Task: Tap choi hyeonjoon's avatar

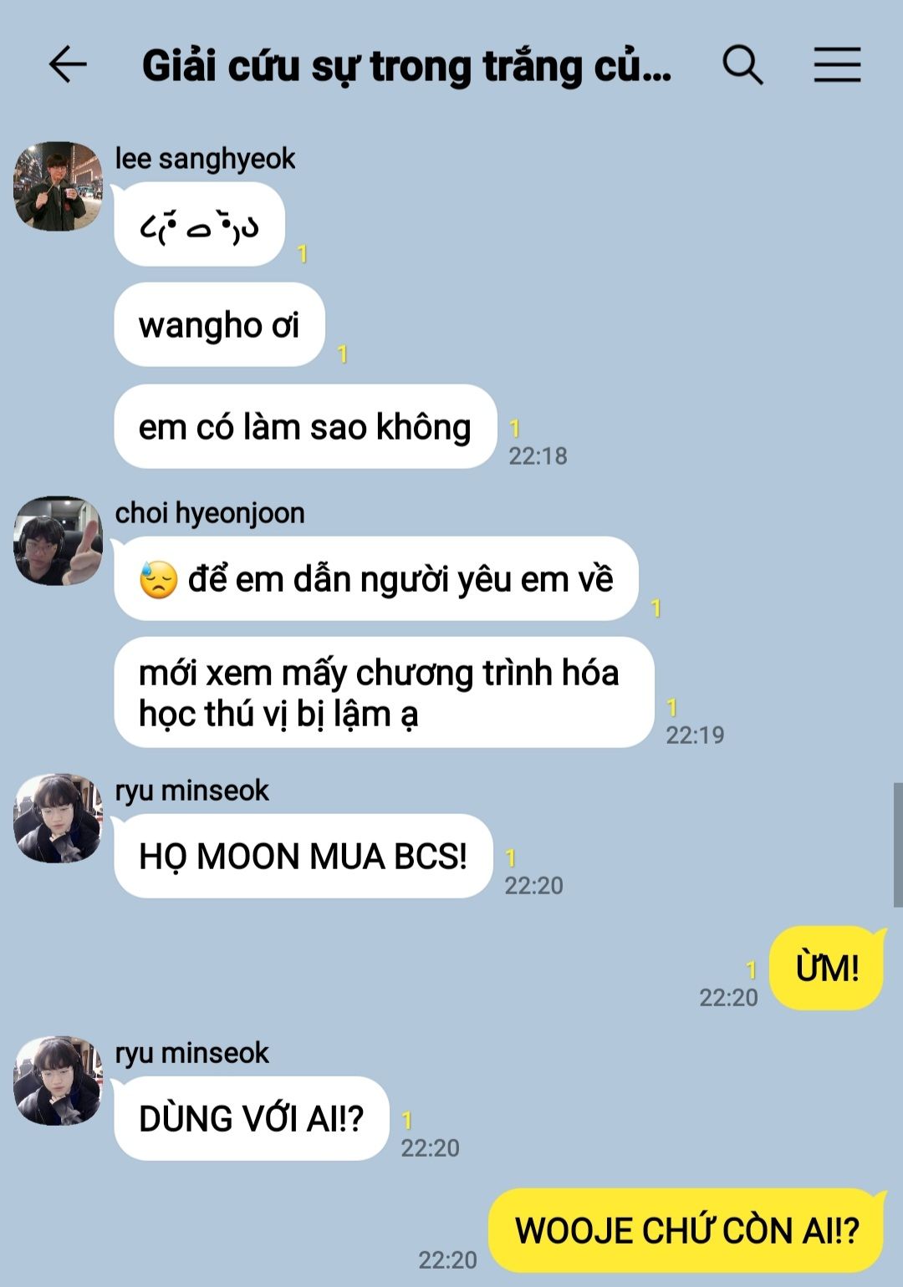Action: [58, 541]
